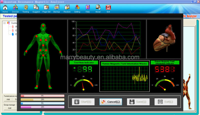Show the About information icon

(x=98, y=8)
